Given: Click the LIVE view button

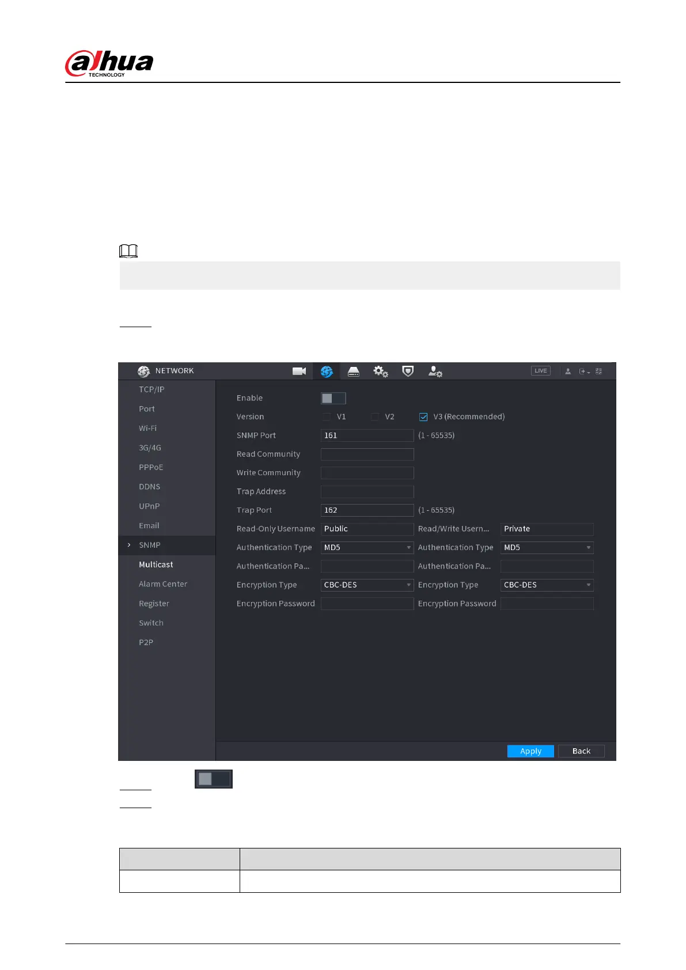Looking at the screenshot, I should point(541,370).
